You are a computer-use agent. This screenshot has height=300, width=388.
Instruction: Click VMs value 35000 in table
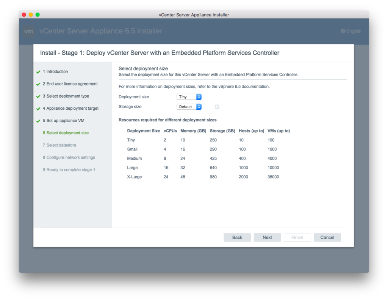pos(273,177)
